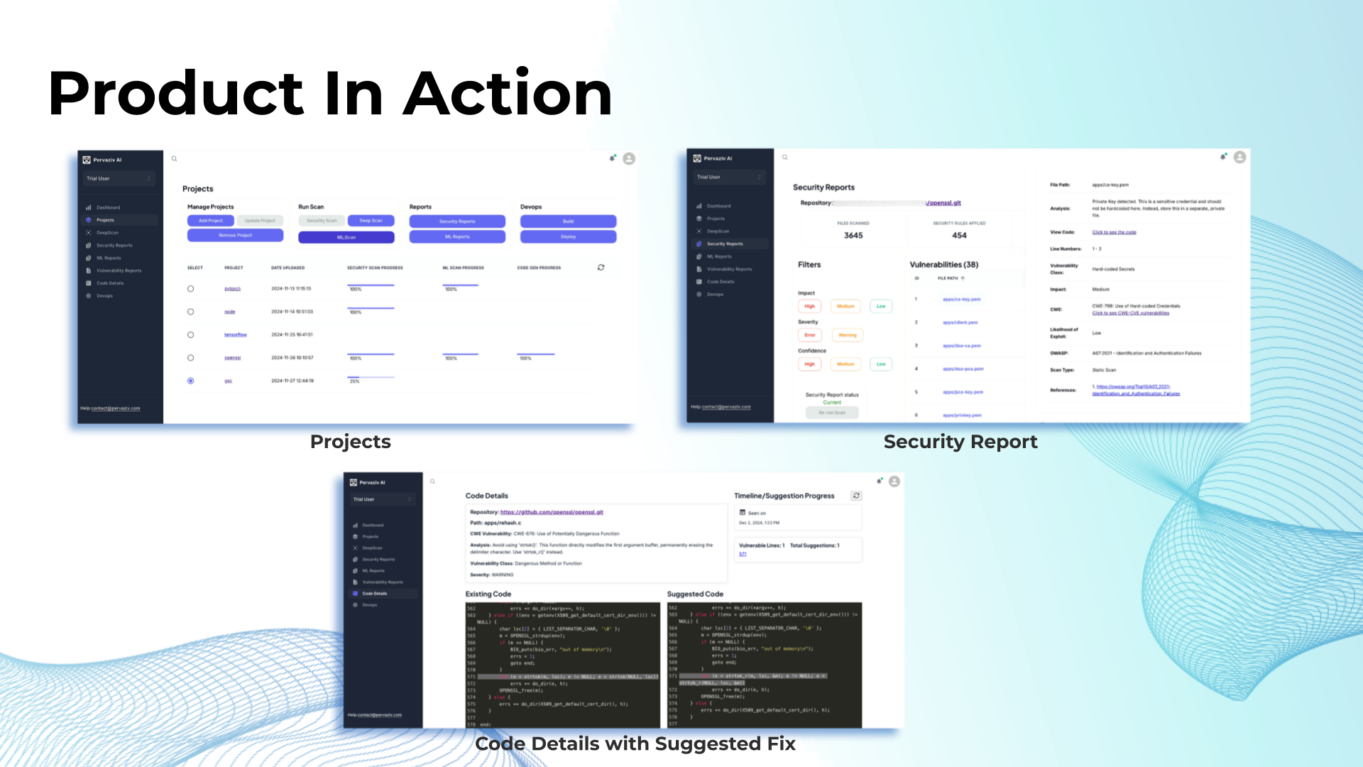Open Vulnerability Reports in Security Report sidebar
Viewport: 1363px width, 767px height.
[729, 269]
